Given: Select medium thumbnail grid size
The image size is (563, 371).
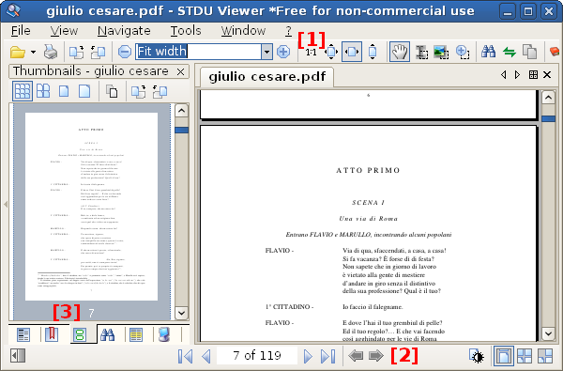Looking at the screenshot, I should tap(43, 90).
